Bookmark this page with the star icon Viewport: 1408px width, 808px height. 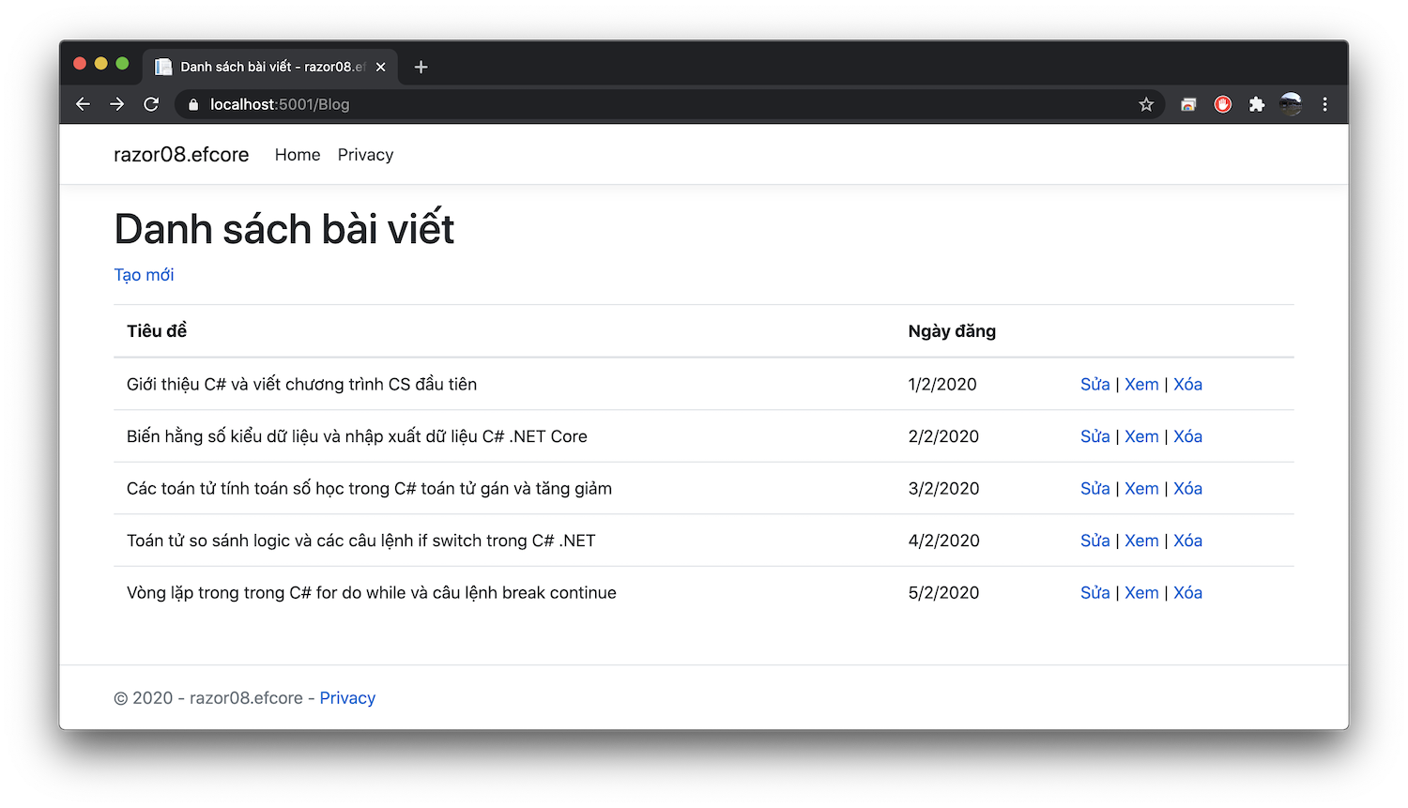point(1146,104)
